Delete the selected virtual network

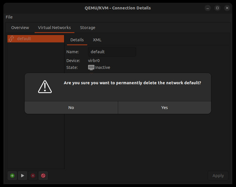(x=33, y=176)
